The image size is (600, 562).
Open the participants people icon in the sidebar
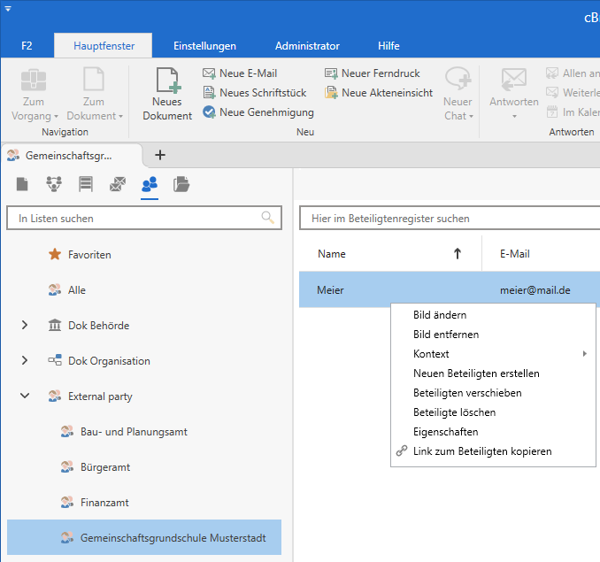click(150, 184)
